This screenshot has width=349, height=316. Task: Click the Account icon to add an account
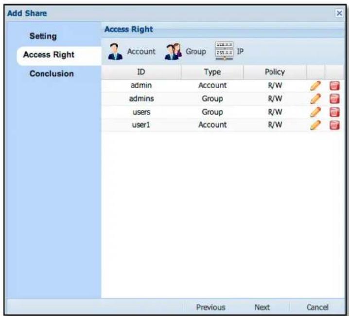(115, 52)
